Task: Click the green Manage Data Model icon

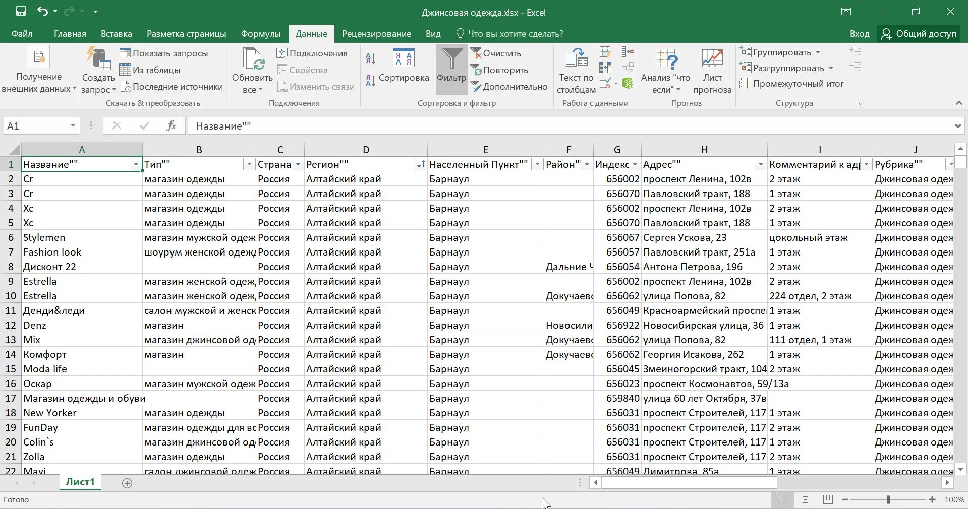Action: pos(628,83)
